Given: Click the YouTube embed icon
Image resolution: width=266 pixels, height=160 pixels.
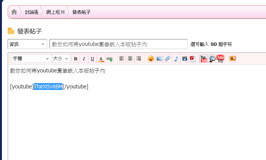Looking at the screenshot, I should 204,59.
